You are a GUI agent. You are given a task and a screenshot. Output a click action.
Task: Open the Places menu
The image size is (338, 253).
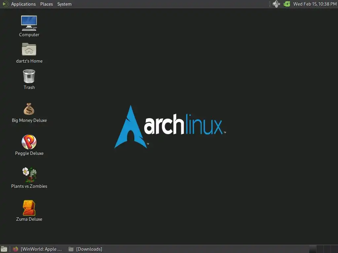[x=46, y=4]
